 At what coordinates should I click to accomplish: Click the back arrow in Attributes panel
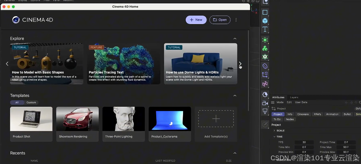[x=347, y=102]
